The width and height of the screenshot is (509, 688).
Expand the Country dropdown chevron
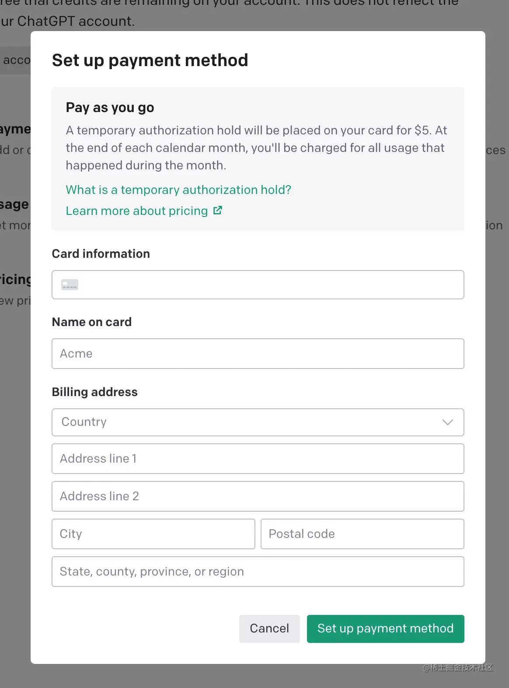coord(447,422)
